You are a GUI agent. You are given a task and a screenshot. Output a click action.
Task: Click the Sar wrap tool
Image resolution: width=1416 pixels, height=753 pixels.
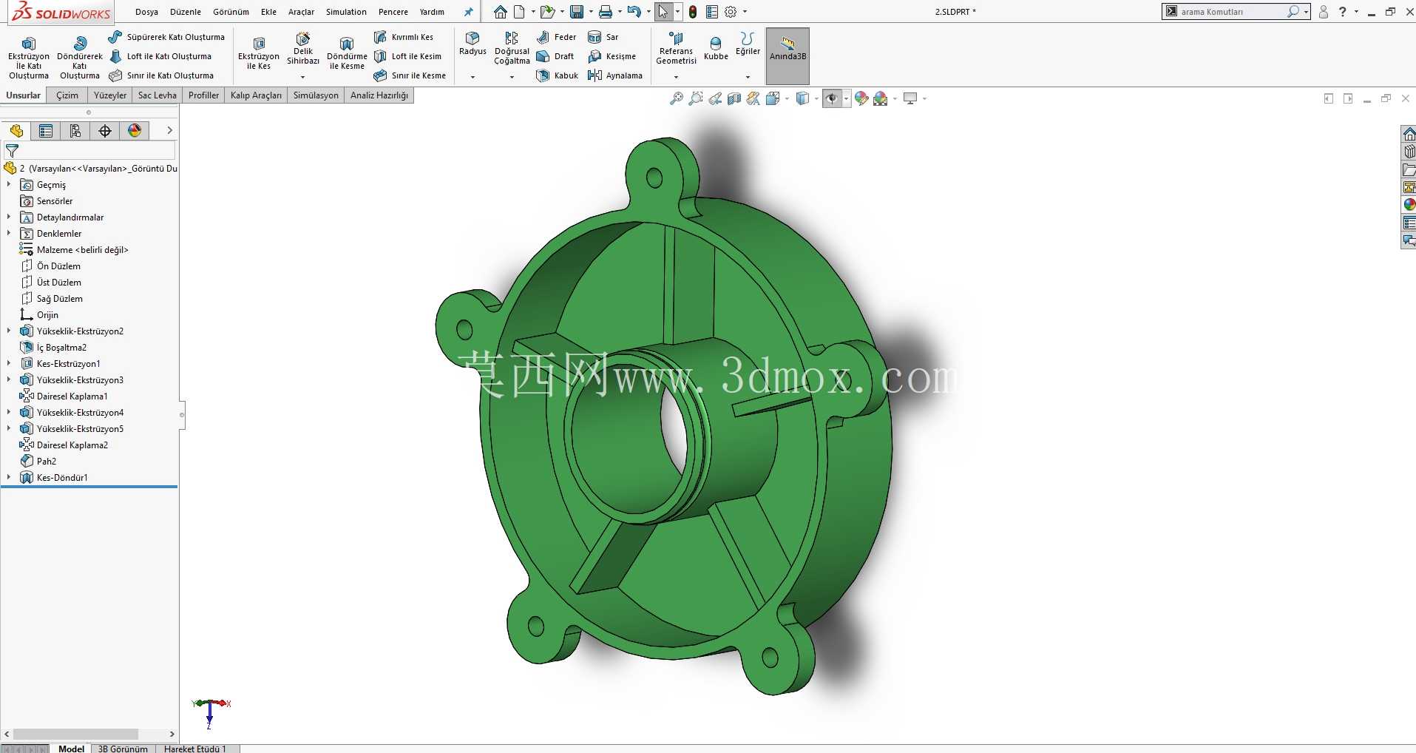[x=603, y=37]
